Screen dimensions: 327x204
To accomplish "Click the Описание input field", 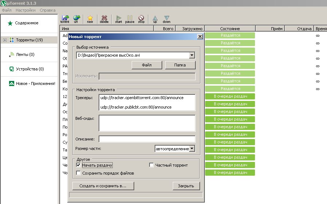I will pyautogui.click(x=147, y=139).
